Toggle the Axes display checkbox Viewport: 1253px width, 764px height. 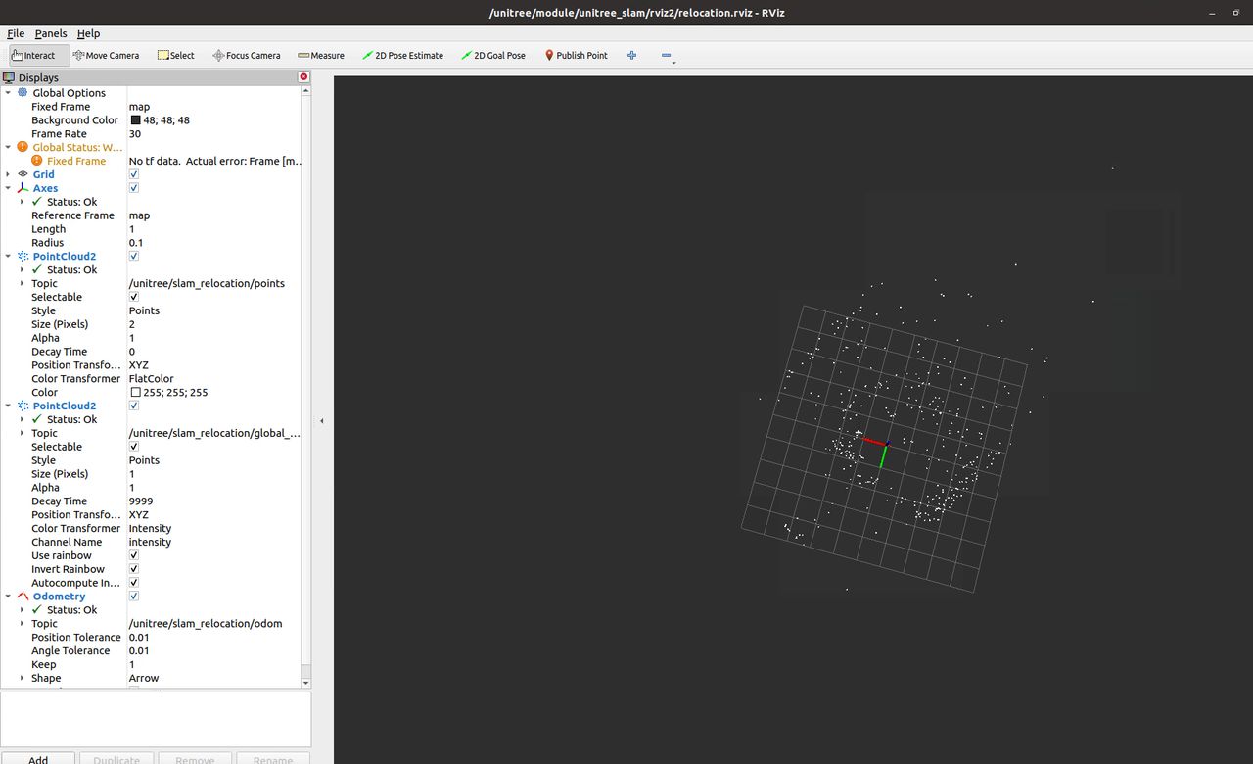click(134, 188)
